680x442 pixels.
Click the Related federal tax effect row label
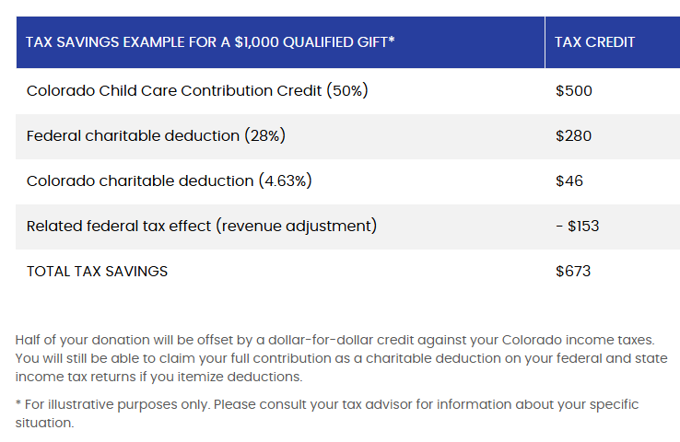coord(202,226)
